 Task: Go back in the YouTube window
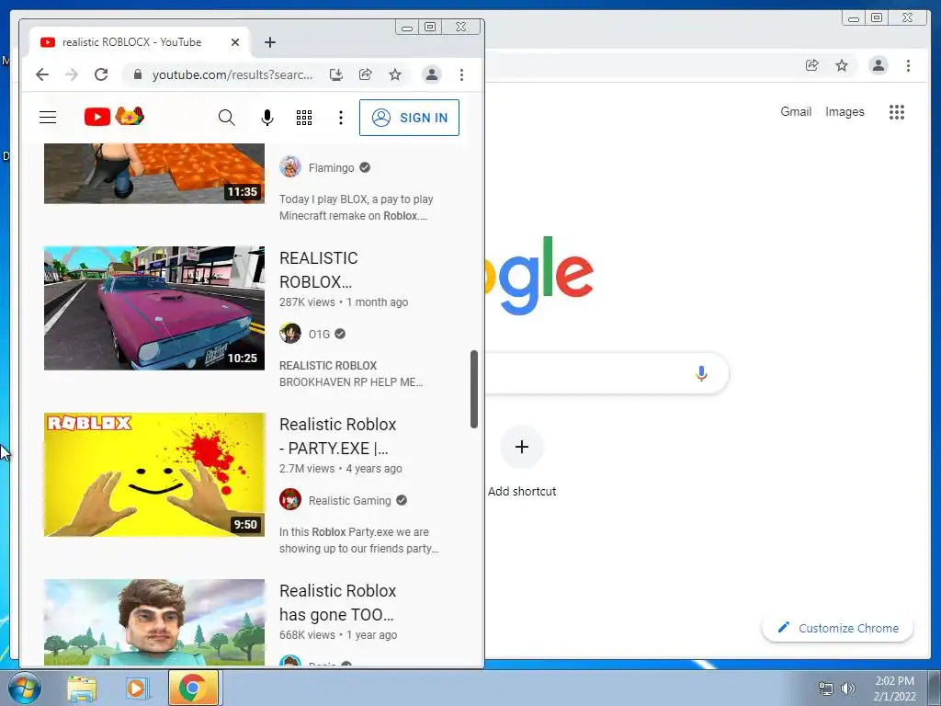tap(42, 74)
